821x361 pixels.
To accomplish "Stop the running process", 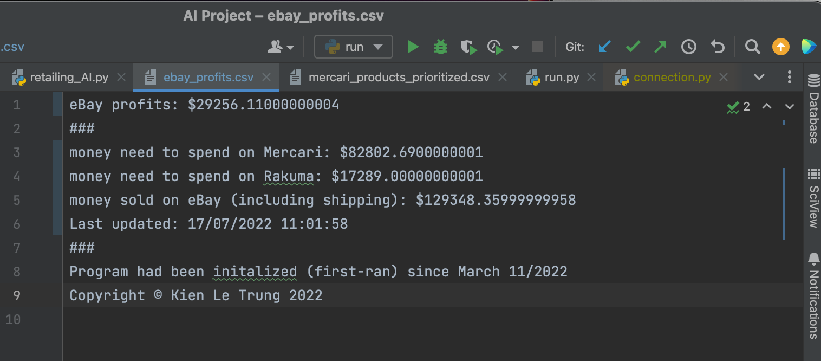I will [x=537, y=47].
